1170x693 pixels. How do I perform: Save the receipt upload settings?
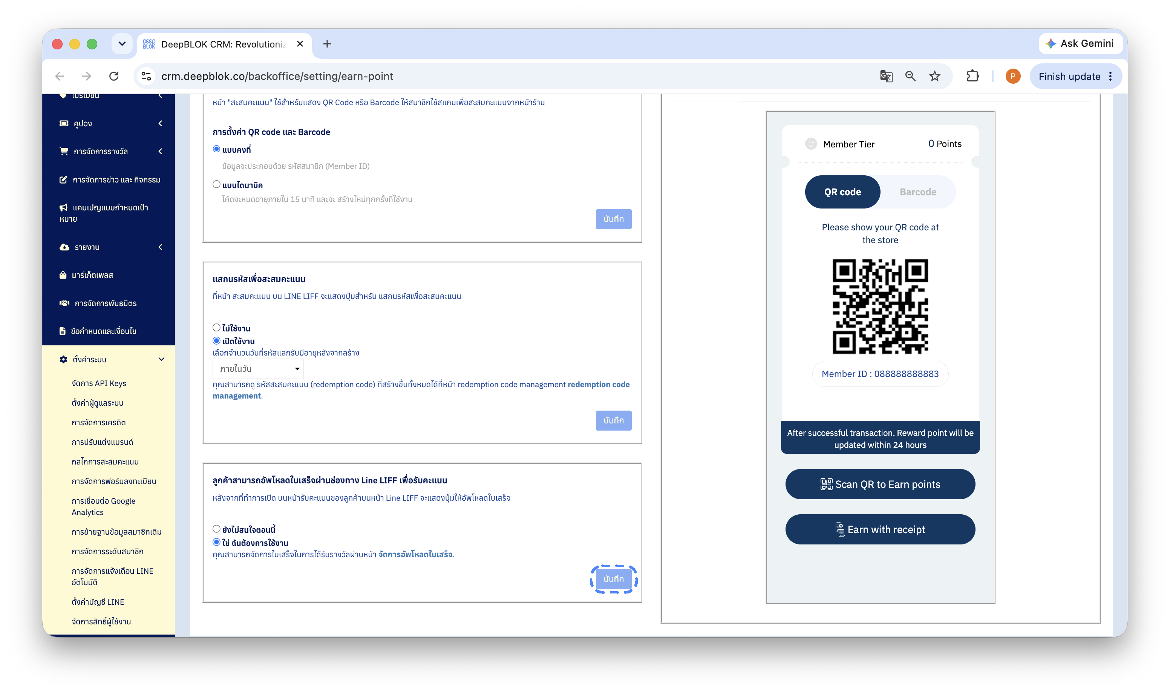point(613,579)
